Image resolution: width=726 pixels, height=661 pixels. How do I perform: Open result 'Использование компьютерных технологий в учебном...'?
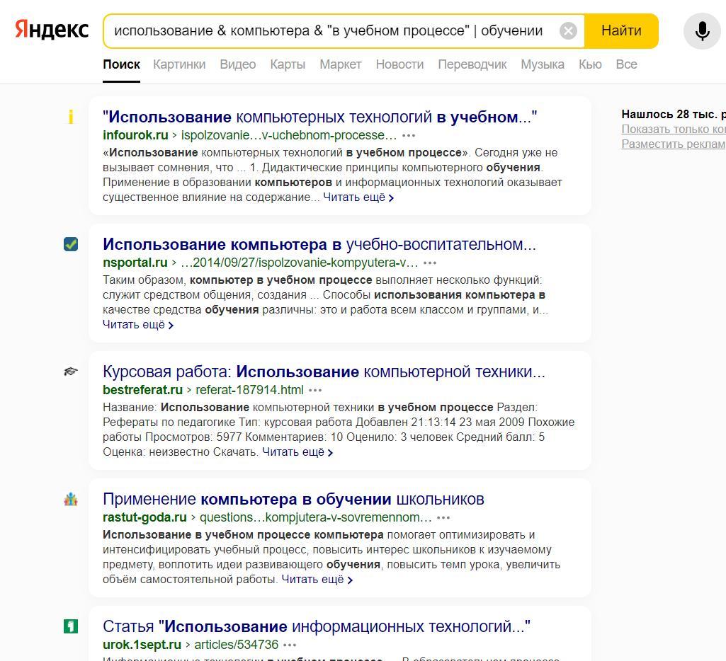(320, 117)
